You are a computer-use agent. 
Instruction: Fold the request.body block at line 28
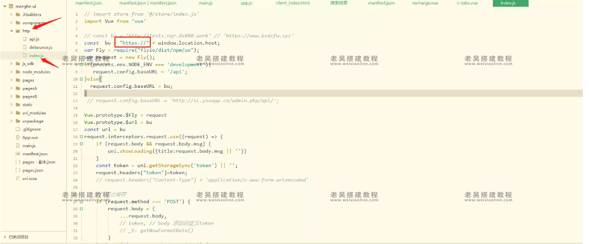click(81, 209)
